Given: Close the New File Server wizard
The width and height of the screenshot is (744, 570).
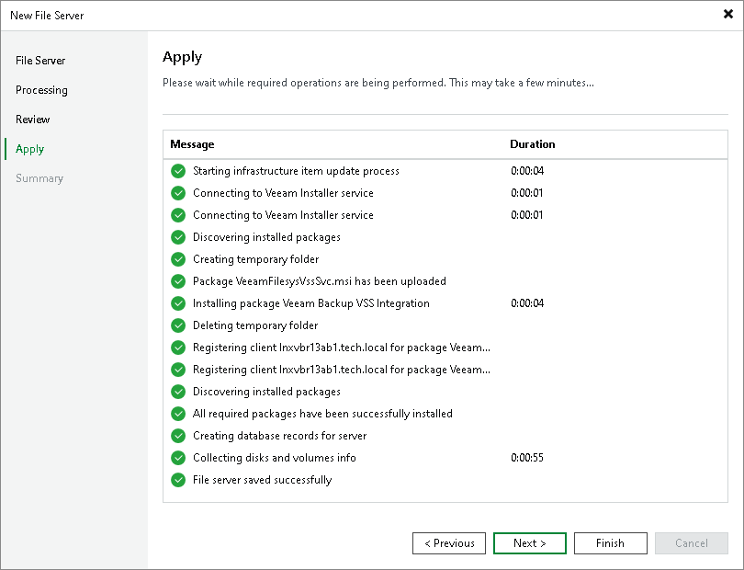Looking at the screenshot, I should tap(728, 15).
